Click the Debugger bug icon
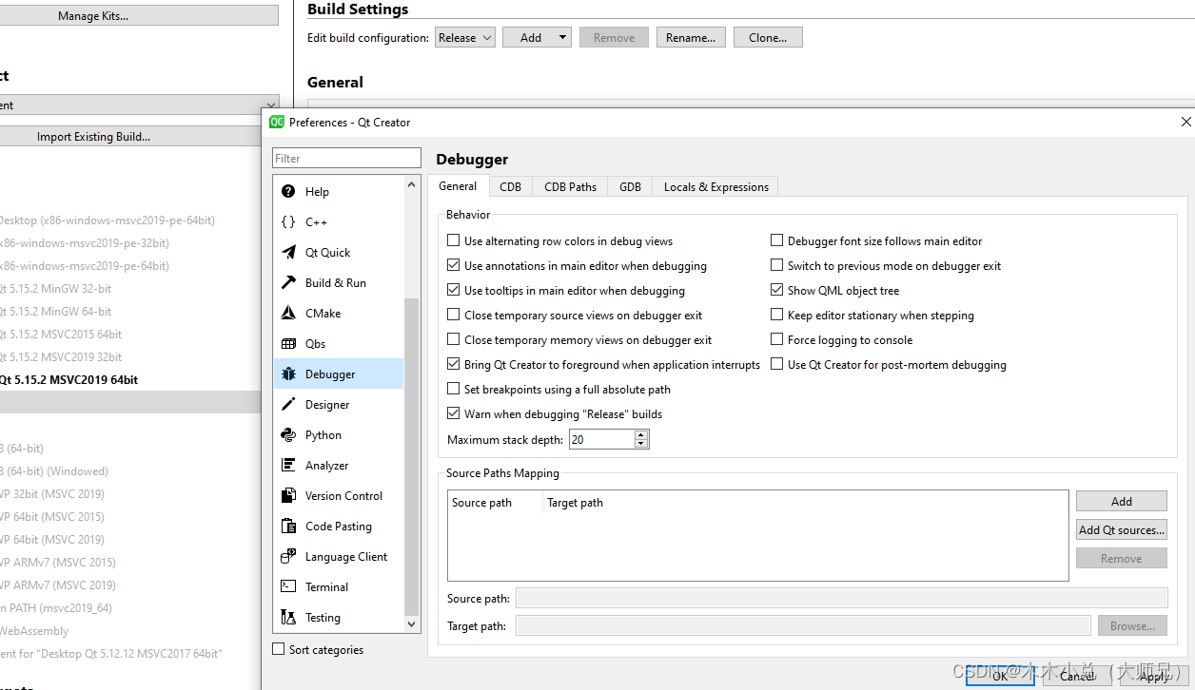 pyautogui.click(x=288, y=374)
